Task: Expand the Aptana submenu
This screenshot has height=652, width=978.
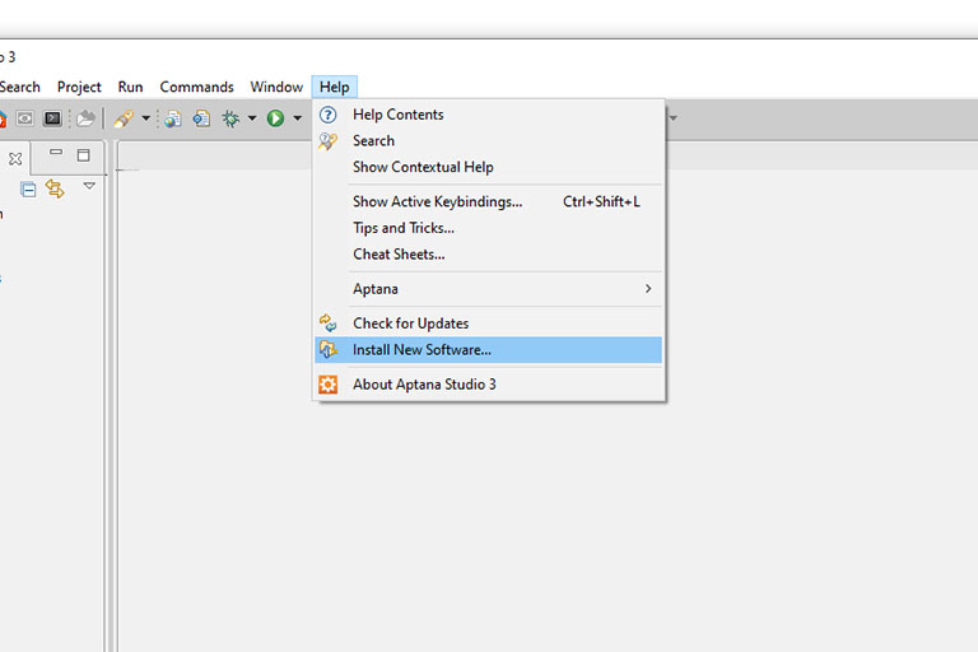Action: [488, 289]
